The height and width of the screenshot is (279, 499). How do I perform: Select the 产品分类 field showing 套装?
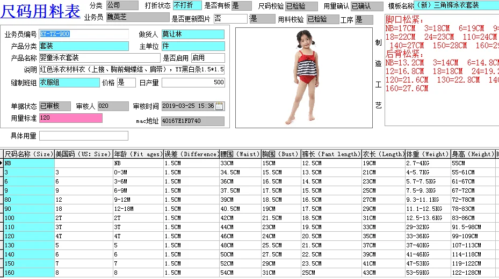(84, 46)
